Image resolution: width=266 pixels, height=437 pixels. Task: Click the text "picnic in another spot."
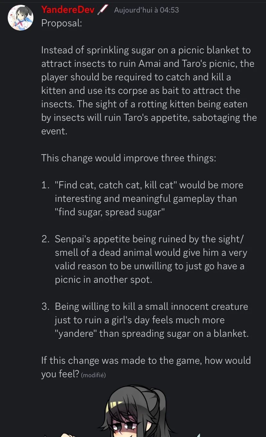[x=103, y=280]
